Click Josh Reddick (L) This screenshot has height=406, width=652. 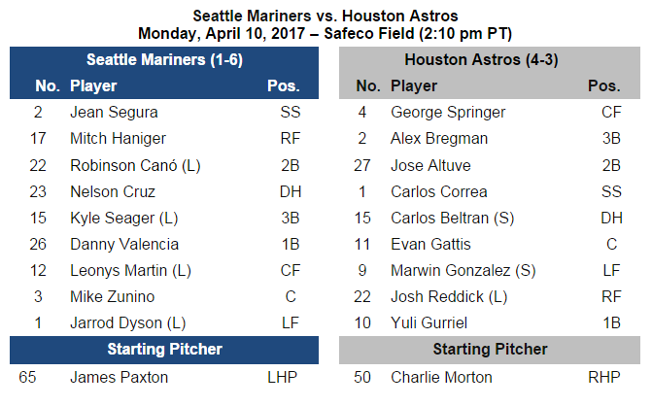click(449, 296)
